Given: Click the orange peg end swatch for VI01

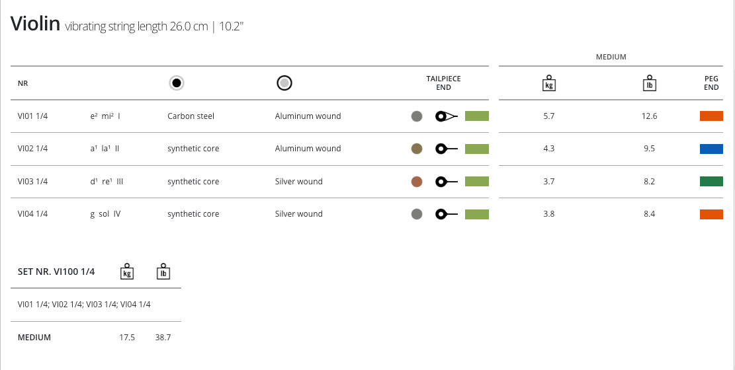Looking at the screenshot, I should coord(711,116).
